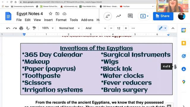Expand the present options arrow

pos(148,16)
